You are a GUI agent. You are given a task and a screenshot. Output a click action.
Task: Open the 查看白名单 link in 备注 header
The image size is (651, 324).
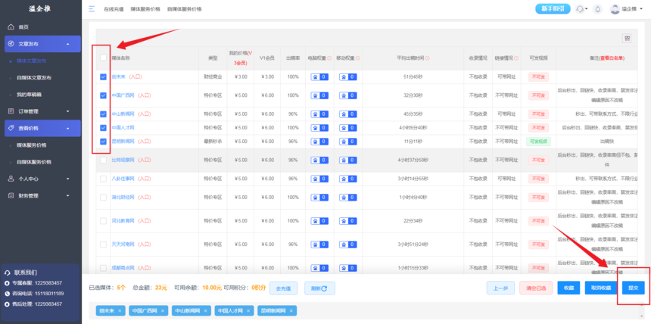[x=612, y=58]
